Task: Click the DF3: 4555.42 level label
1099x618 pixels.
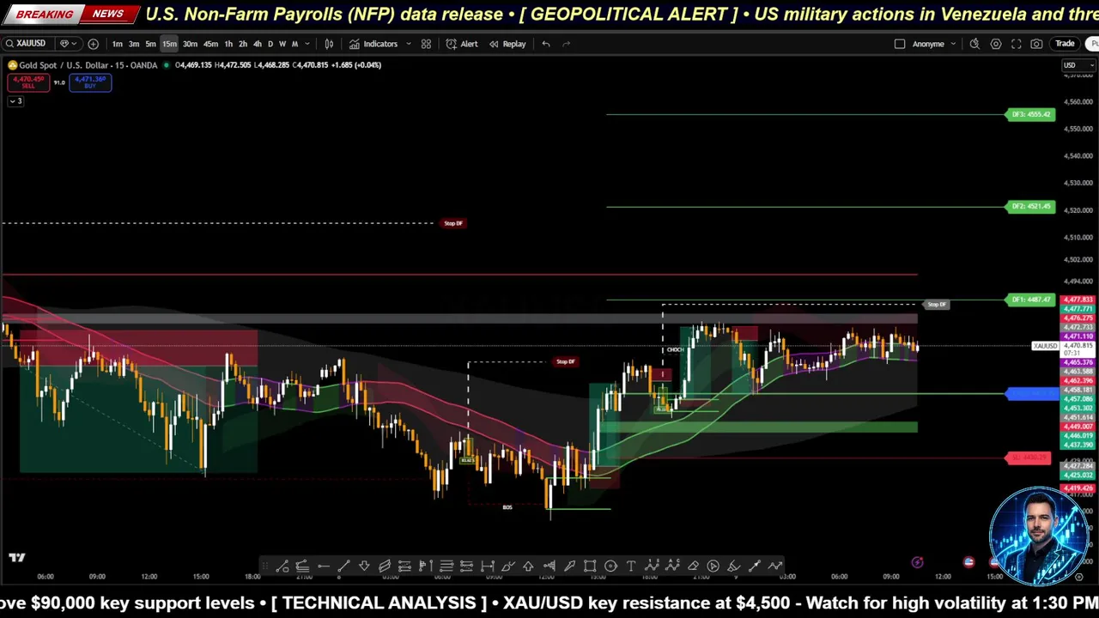Action: pos(1030,114)
